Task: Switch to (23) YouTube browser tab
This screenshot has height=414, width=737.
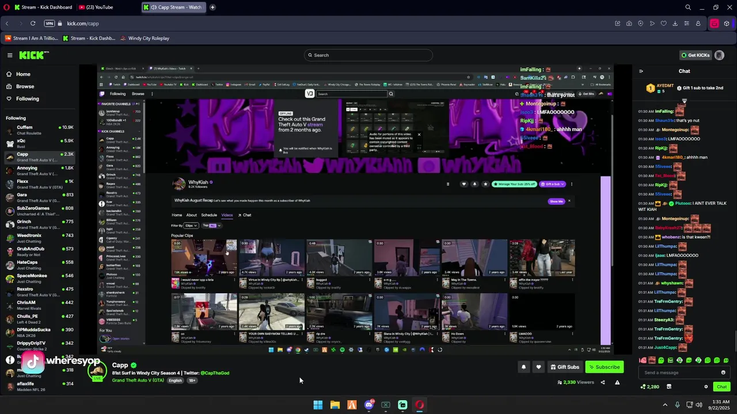Action: click(x=97, y=7)
